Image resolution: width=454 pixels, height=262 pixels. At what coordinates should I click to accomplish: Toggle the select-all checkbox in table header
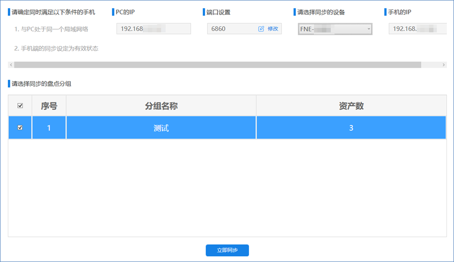click(x=20, y=106)
